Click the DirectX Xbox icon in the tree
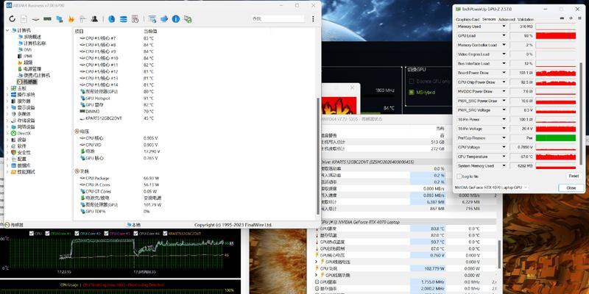Screen dimensions: 589x294 tap(13, 134)
